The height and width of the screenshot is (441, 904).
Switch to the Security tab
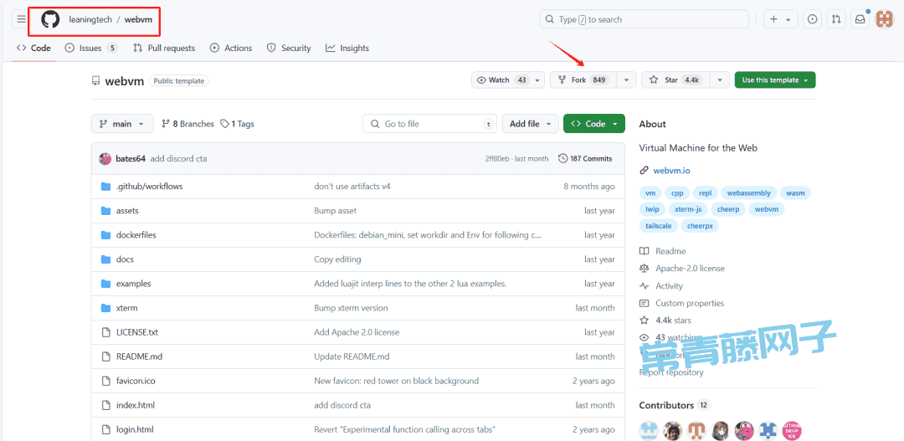pos(289,48)
